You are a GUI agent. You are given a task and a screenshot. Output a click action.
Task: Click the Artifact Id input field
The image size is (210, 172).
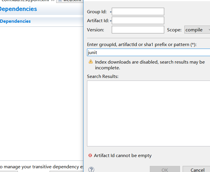pos(138,20)
